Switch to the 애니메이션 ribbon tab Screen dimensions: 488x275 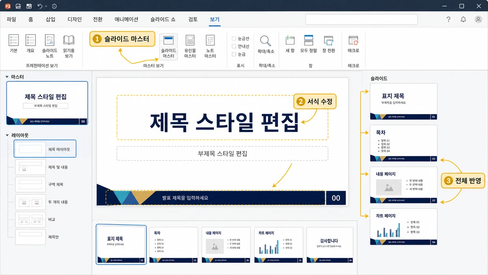(126, 19)
